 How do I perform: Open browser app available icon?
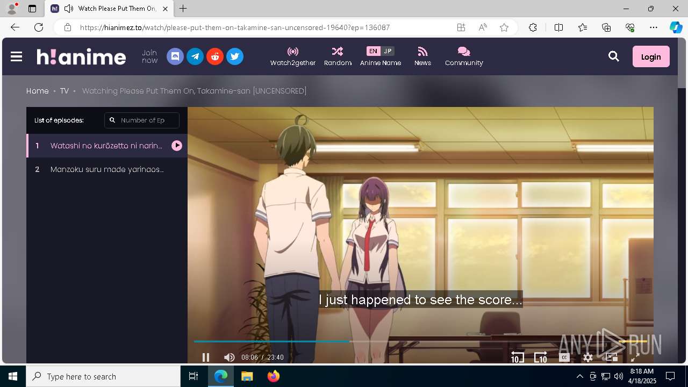(x=461, y=27)
